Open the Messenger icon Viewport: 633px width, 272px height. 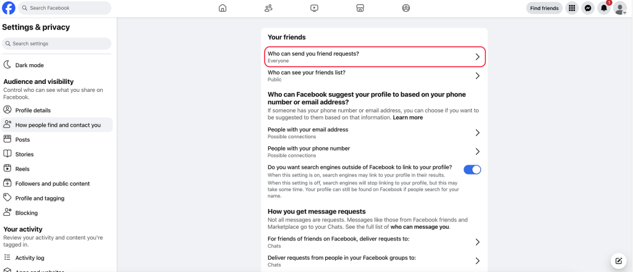[x=588, y=8]
